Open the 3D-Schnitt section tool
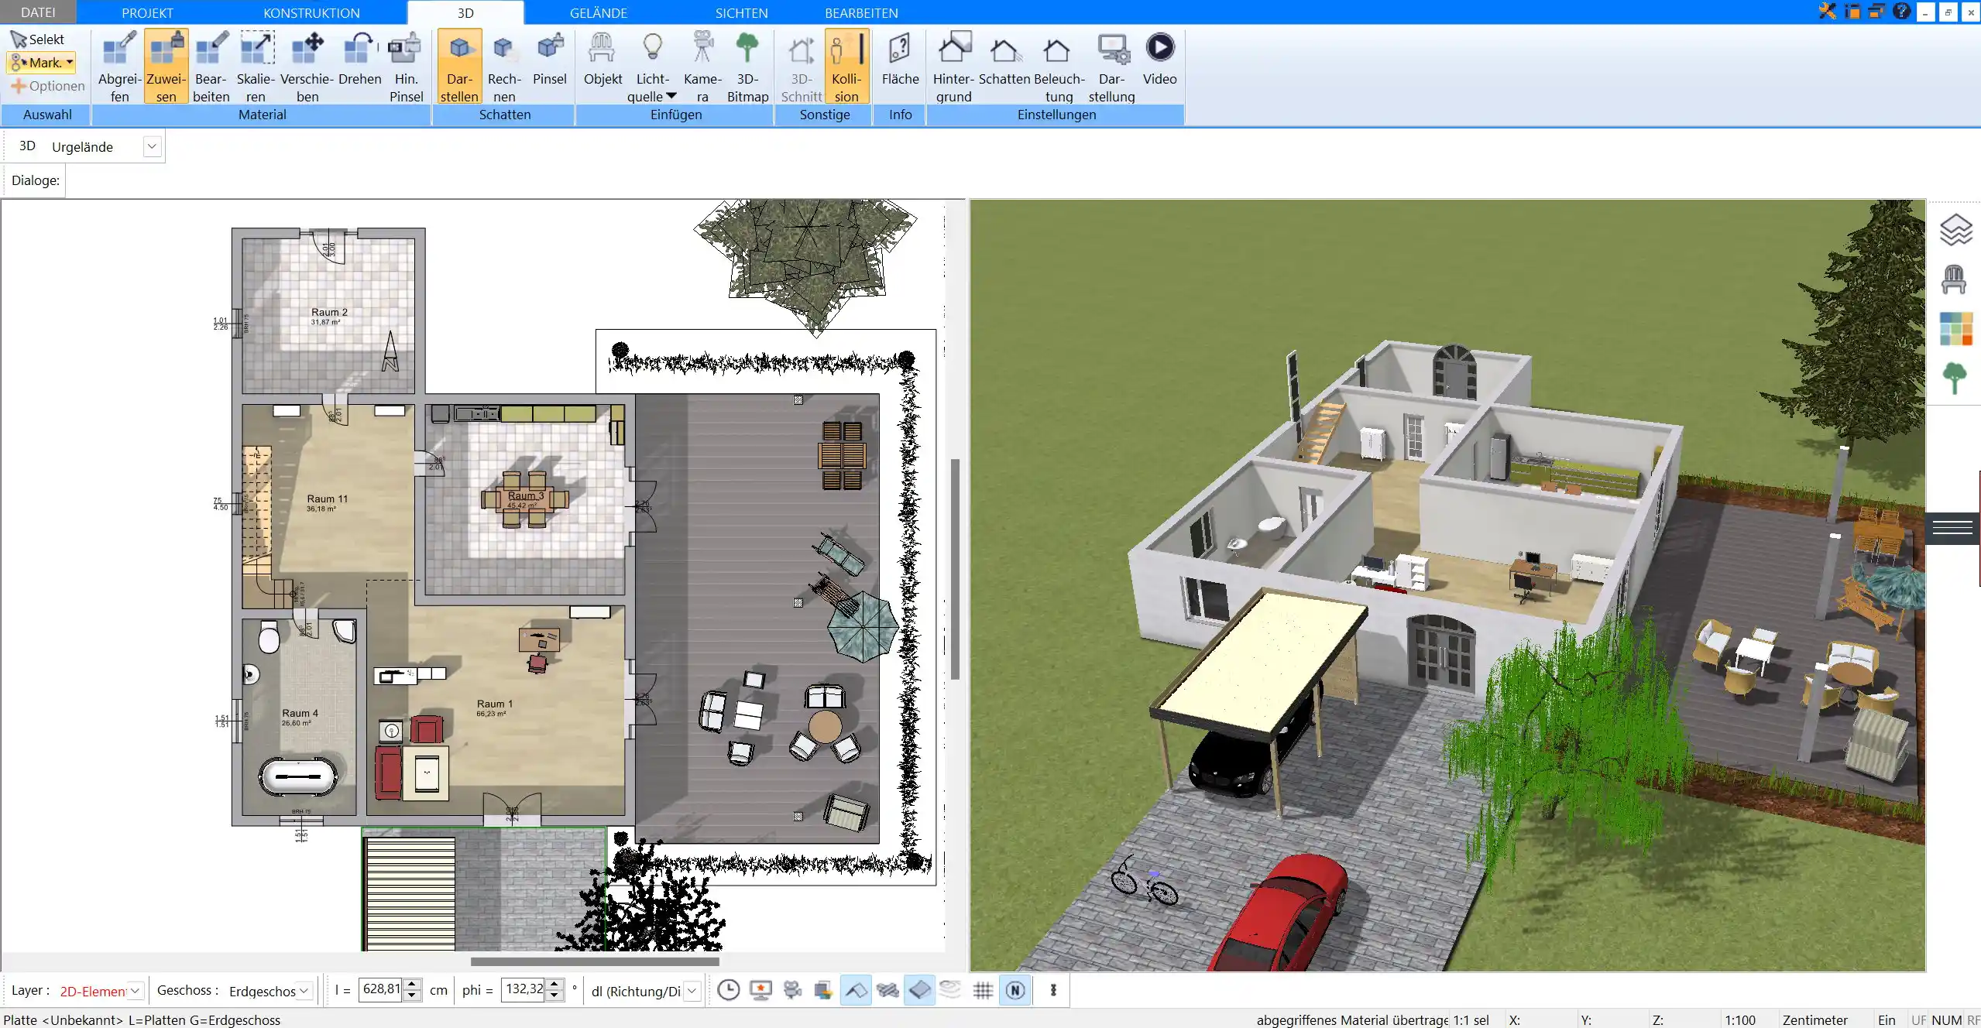 point(802,67)
